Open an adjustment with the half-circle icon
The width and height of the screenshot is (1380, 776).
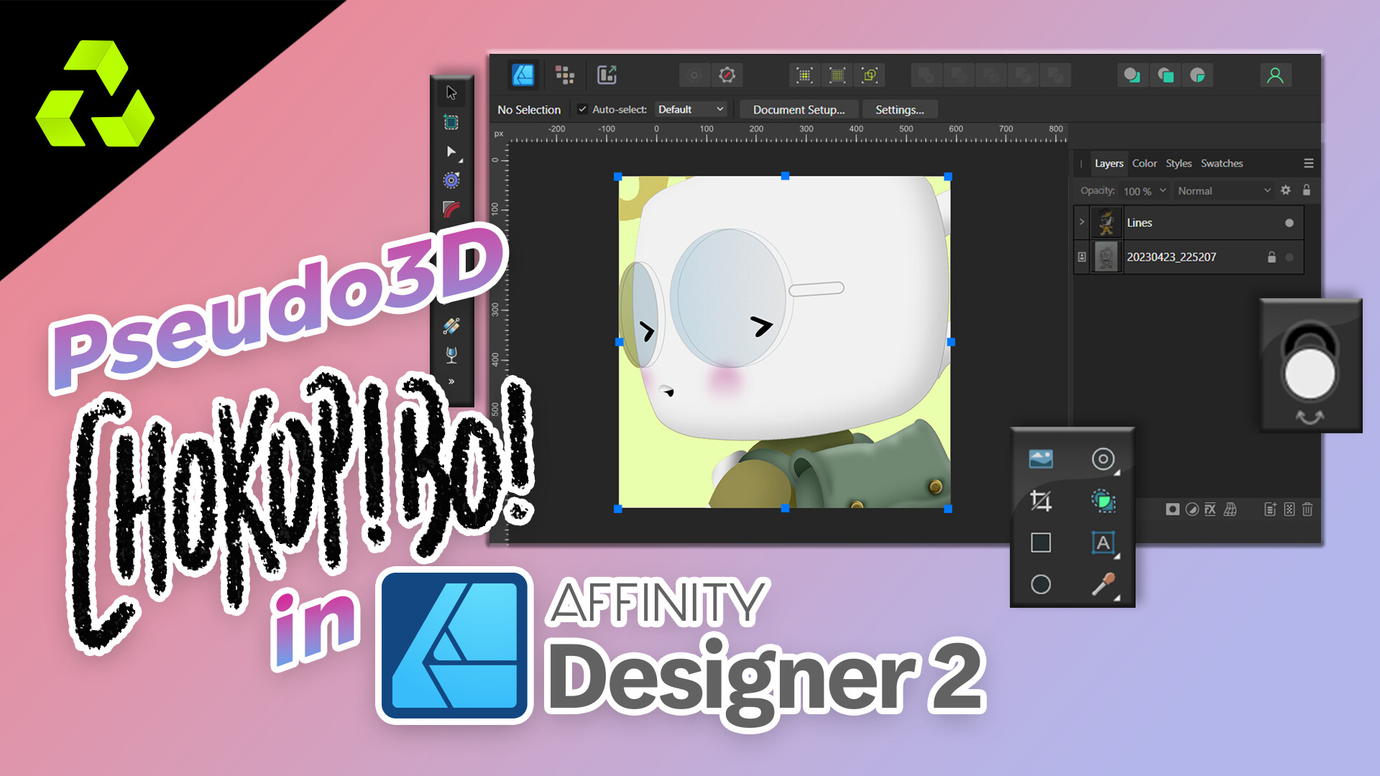pyautogui.click(x=1192, y=510)
